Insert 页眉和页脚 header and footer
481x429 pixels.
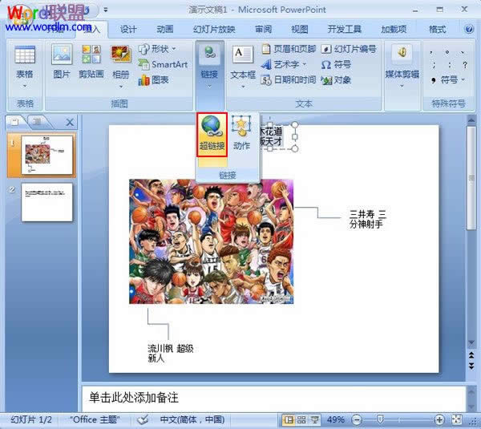[289, 49]
